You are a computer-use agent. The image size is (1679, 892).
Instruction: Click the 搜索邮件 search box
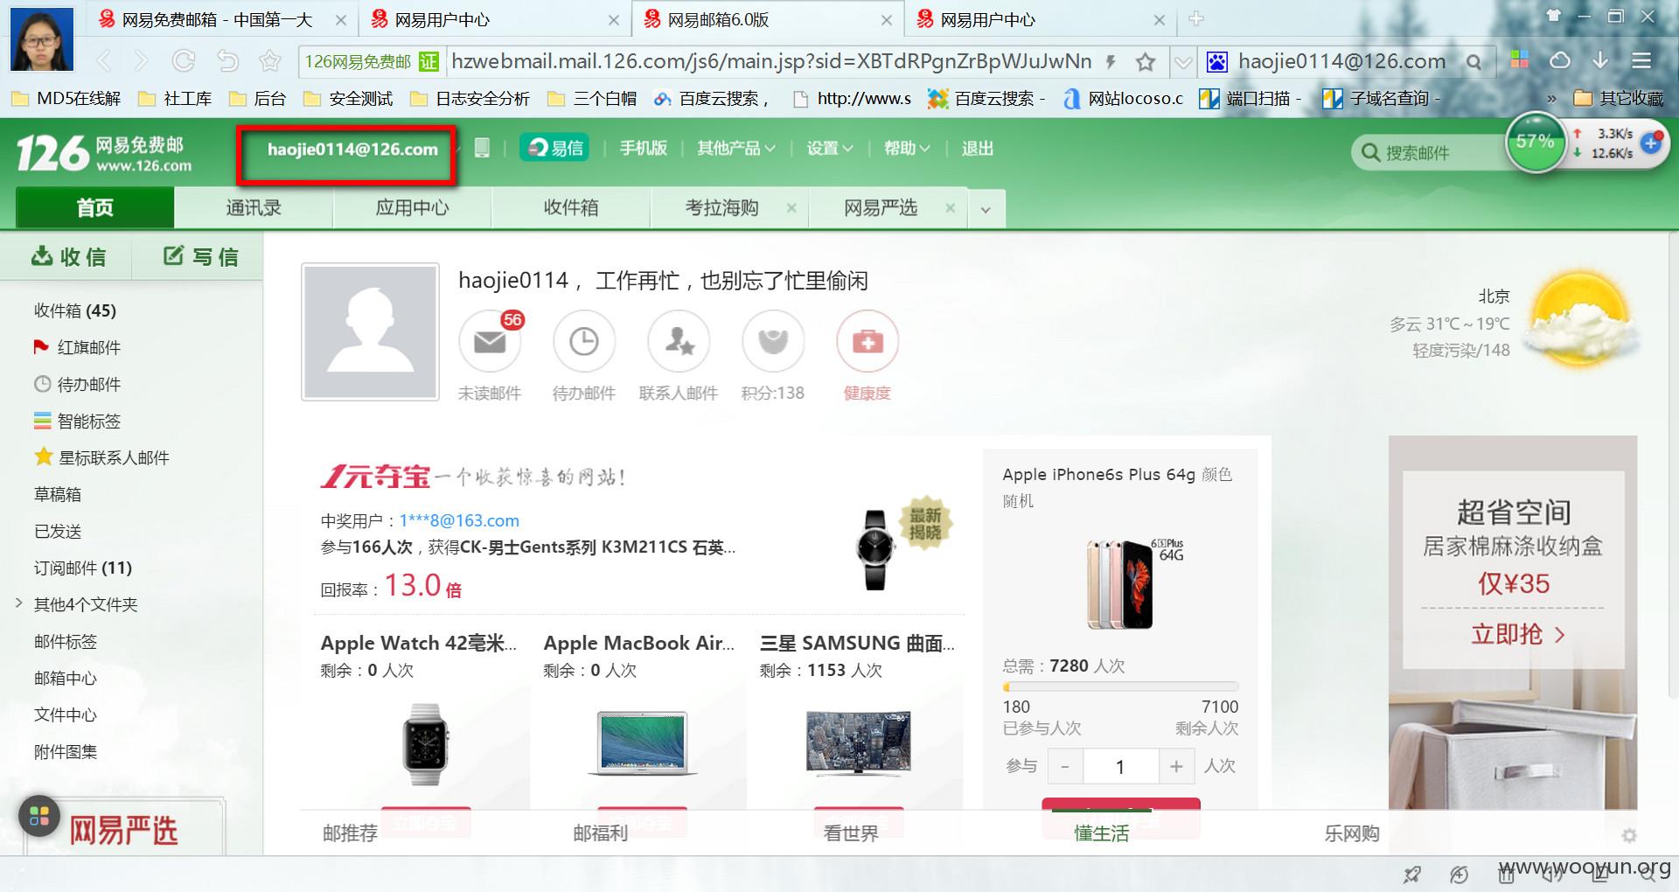click(x=1429, y=153)
